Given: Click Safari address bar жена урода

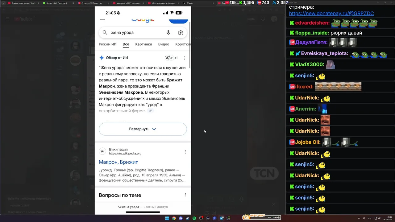Looking at the screenshot, I should (143, 207).
